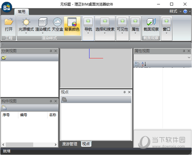Screen dimensions: 192x155
Task: Click the right arrow of 构件视图 scrollbar
Action: click(x=55, y=144)
